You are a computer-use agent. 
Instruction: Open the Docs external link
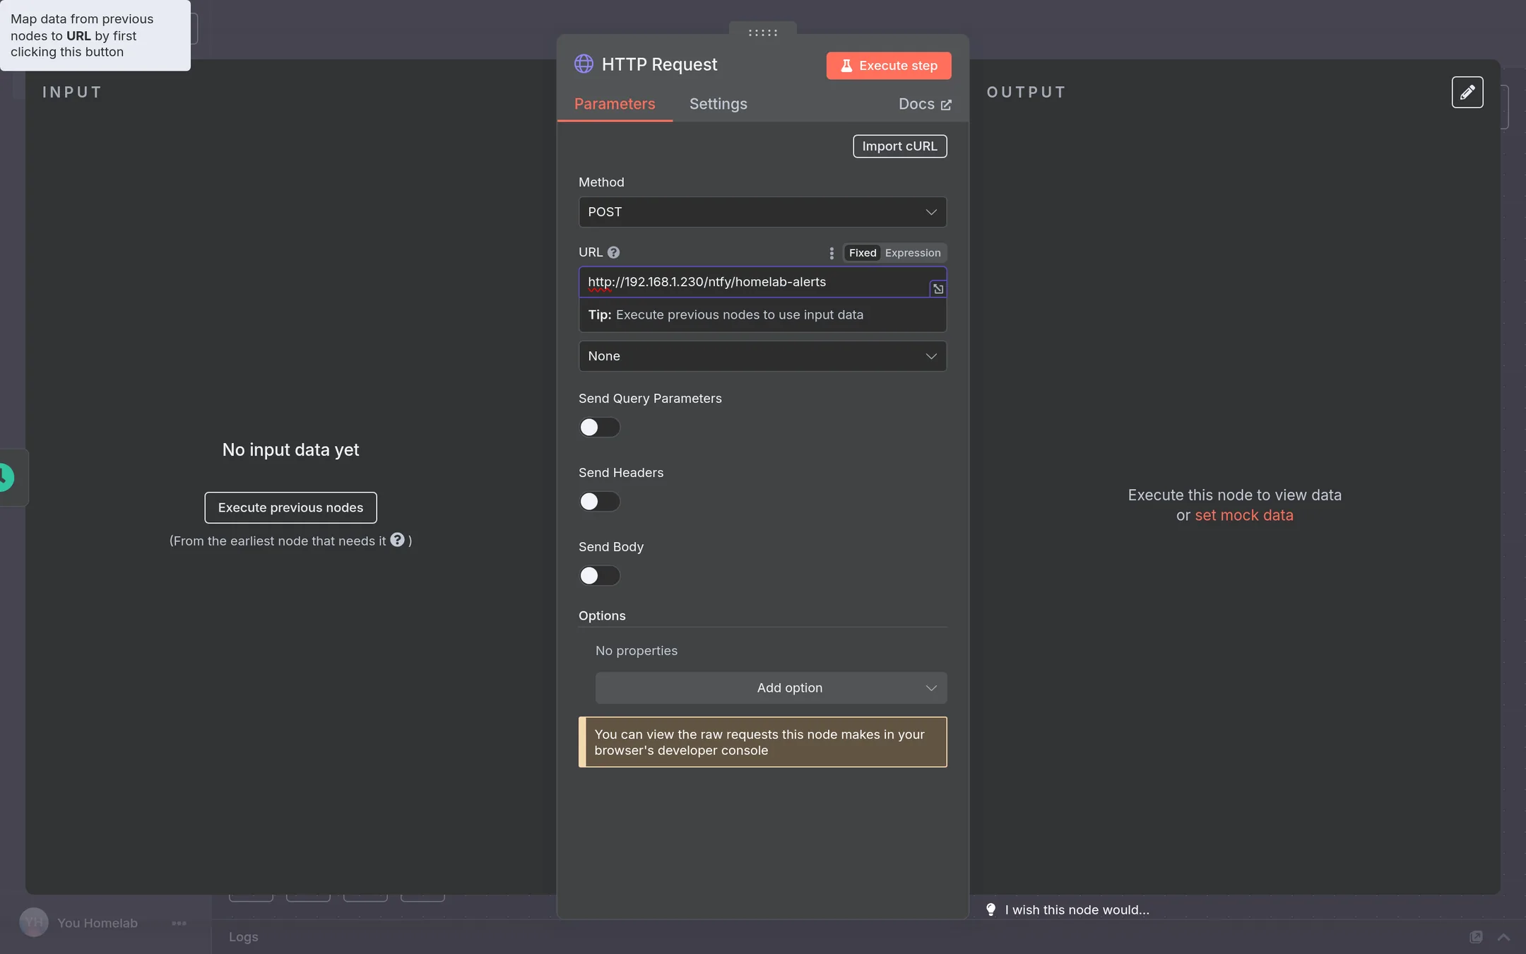pyautogui.click(x=925, y=104)
